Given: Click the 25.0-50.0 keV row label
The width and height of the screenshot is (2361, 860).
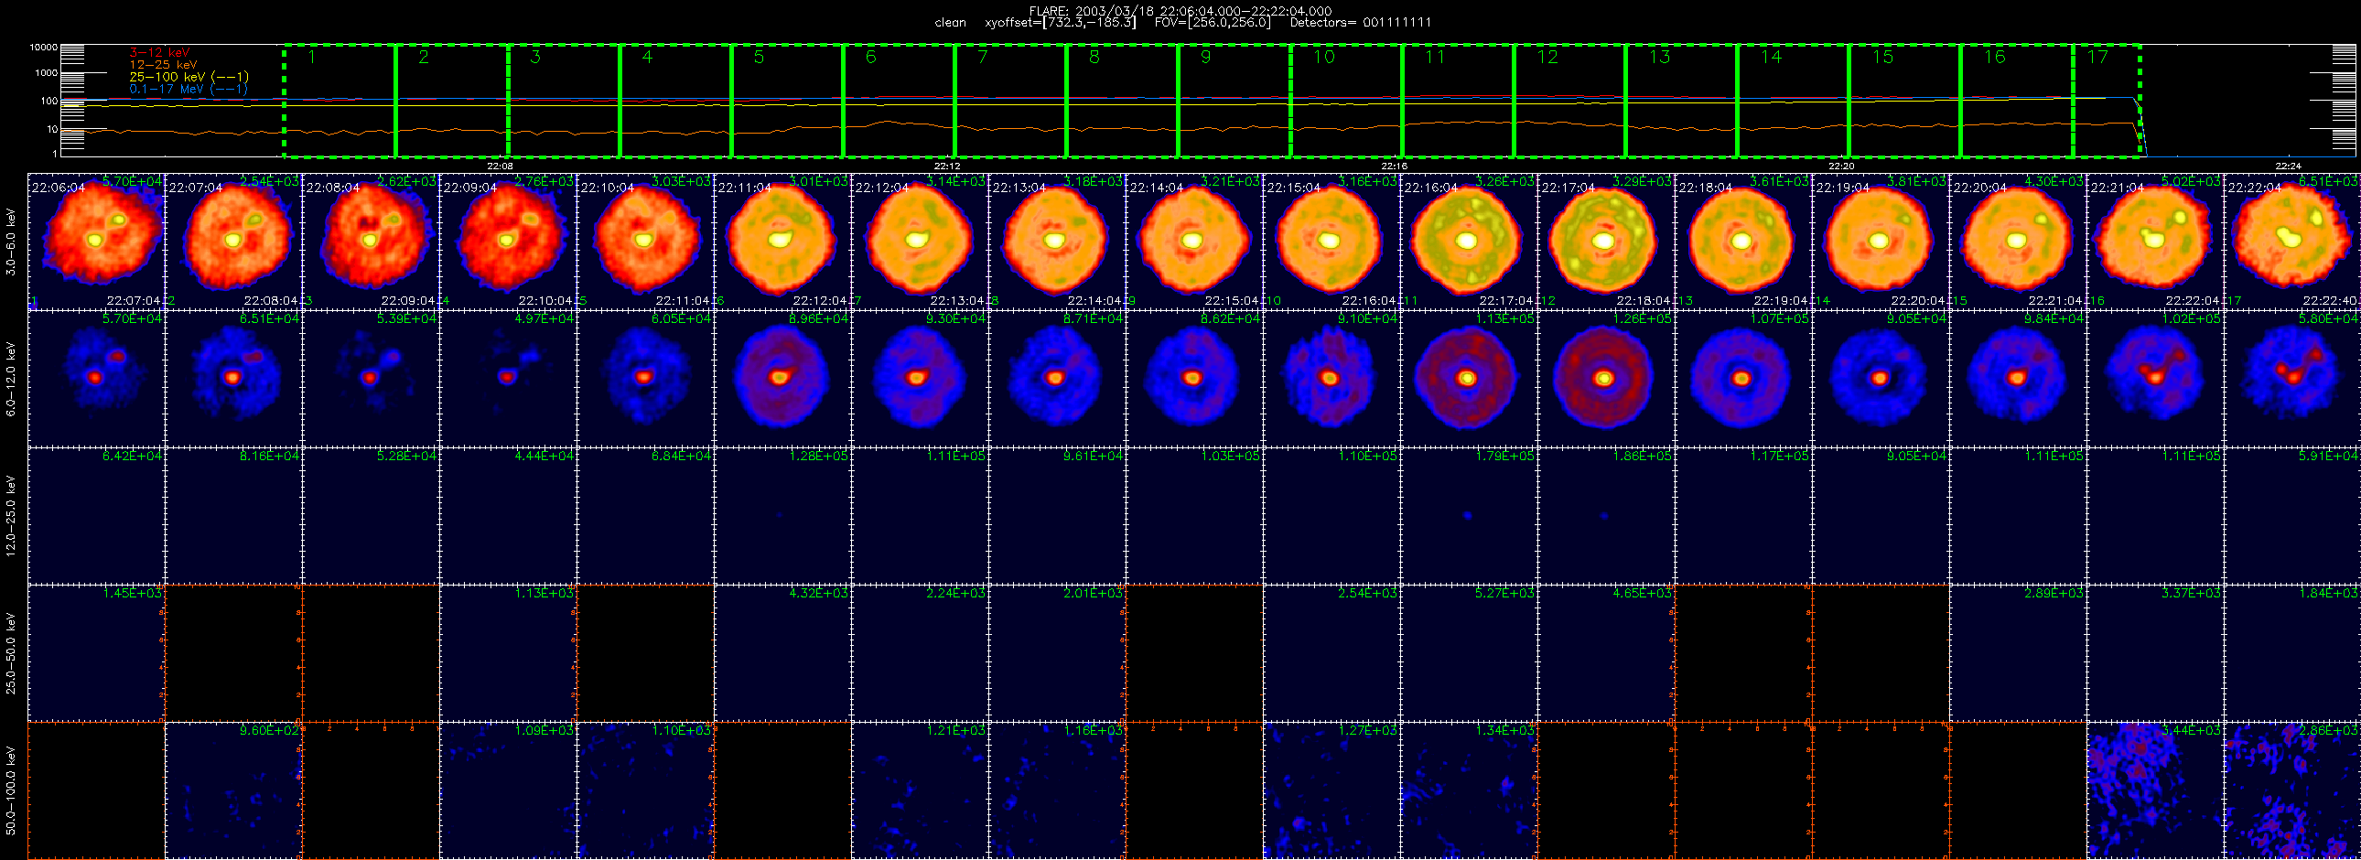Looking at the screenshot, I should pyautogui.click(x=11, y=654).
